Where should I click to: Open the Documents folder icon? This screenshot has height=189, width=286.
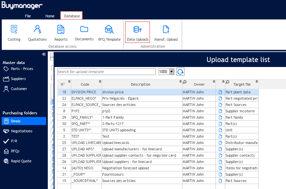[x=84, y=33]
